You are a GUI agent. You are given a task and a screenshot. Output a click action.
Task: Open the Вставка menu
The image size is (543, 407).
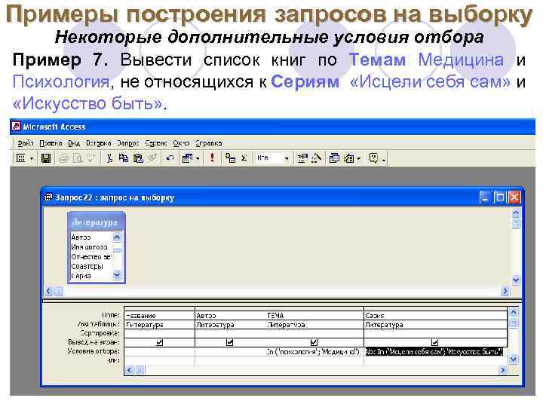point(99,143)
